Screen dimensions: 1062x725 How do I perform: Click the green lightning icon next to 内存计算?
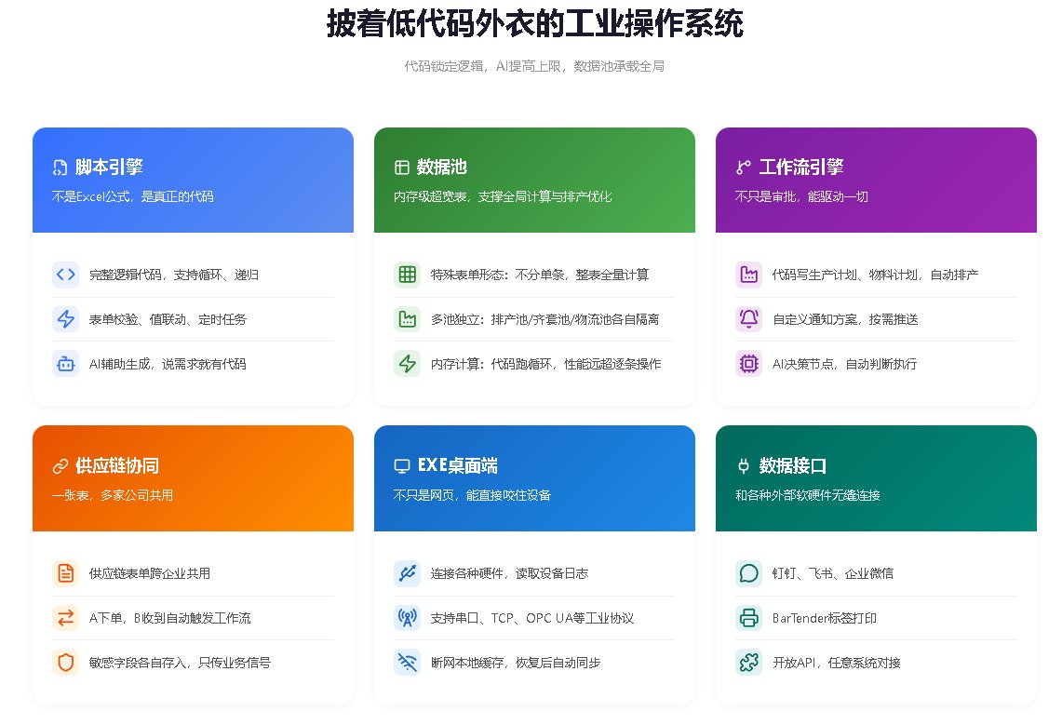[407, 364]
